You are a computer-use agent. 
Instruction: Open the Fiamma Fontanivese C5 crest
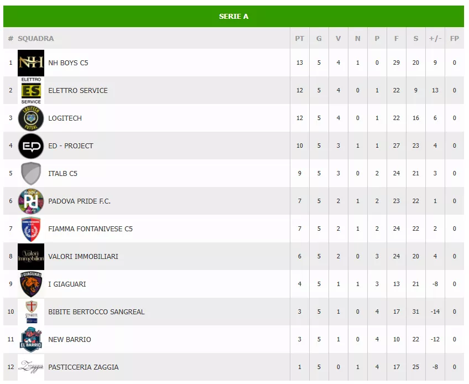(31, 229)
